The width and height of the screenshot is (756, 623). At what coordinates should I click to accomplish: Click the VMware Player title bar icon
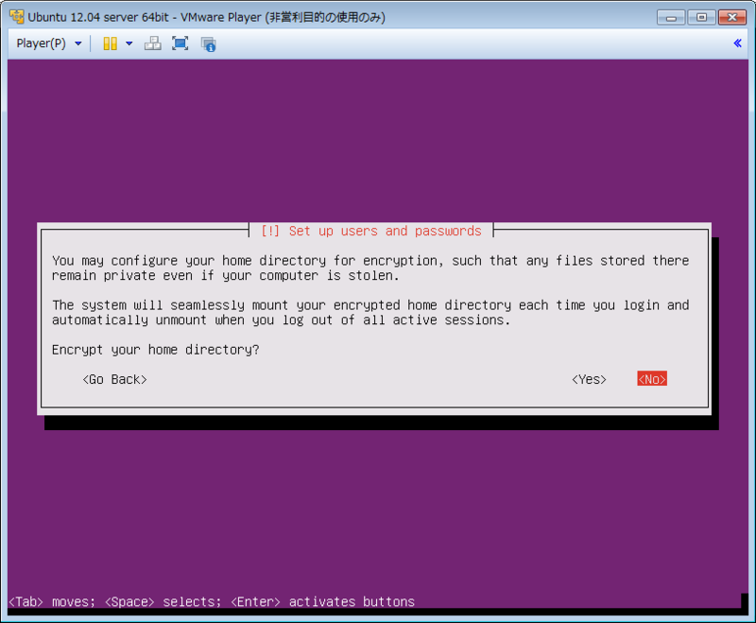tap(17, 17)
